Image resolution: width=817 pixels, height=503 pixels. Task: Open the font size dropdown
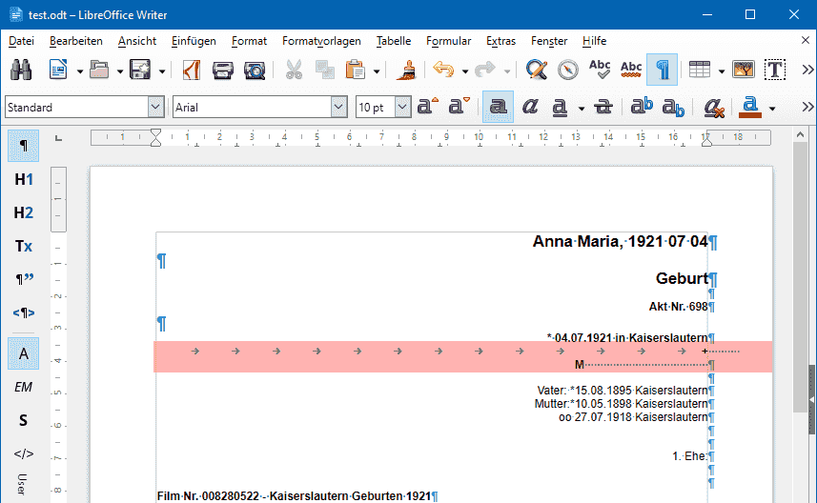click(x=402, y=108)
